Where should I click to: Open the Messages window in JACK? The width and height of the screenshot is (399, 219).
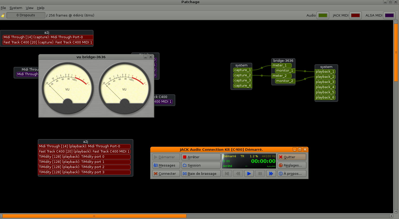tap(166, 165)
